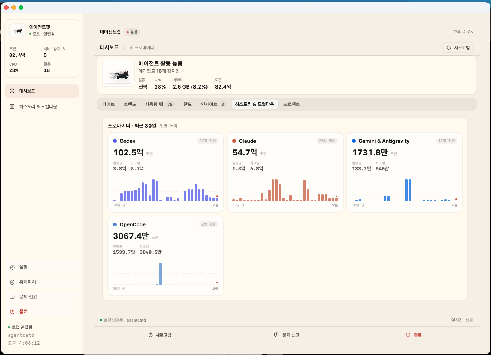Open 대시보드 in the left sidebar
The height and width of the screenshot is (355, 491).
pos(42,91)
